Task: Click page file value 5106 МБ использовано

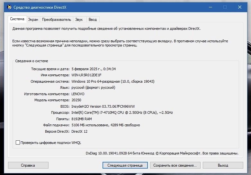Action: (106, 125)
